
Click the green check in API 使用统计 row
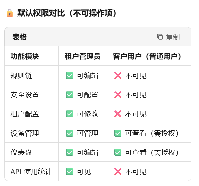[70, 171]
